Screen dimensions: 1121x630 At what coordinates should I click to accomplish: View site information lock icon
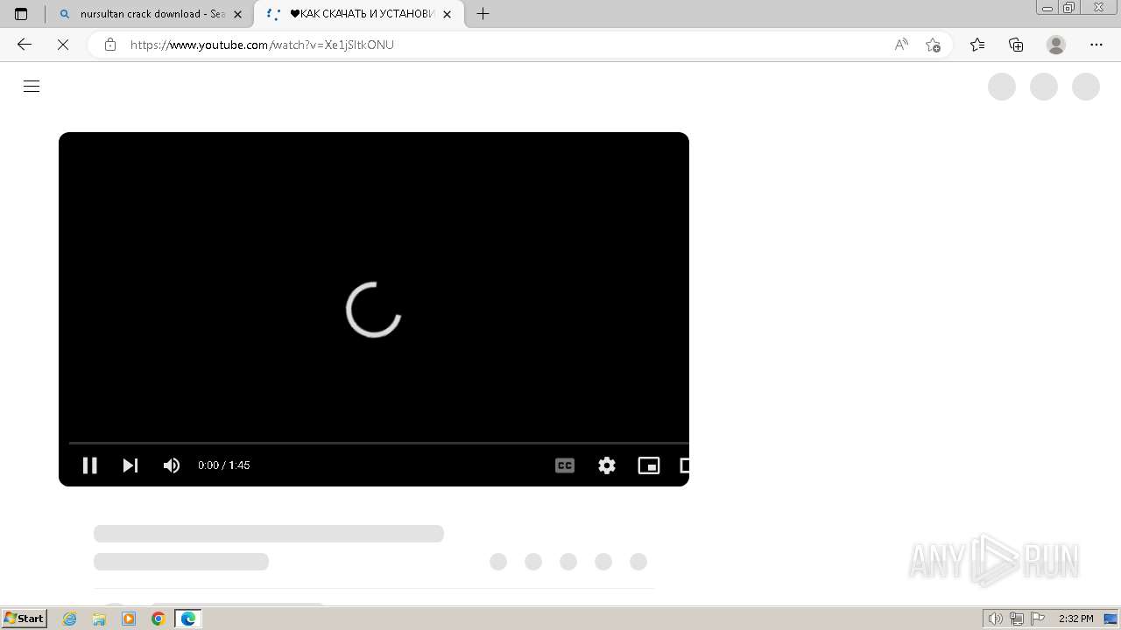(x=110, y=45)
